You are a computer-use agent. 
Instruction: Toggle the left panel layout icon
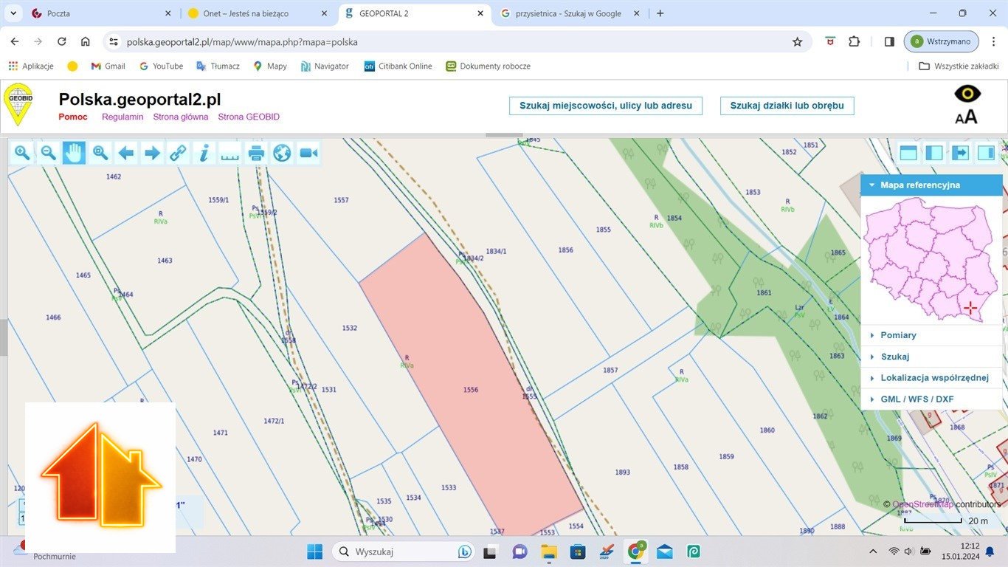(x=934, y=153)
